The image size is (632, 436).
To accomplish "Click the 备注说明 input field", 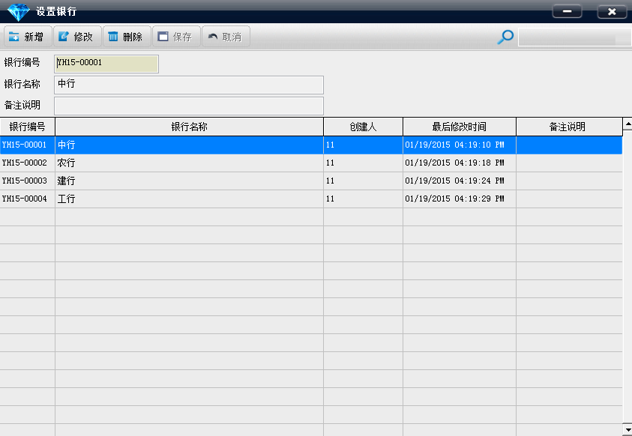I will (x=189, y=106).
